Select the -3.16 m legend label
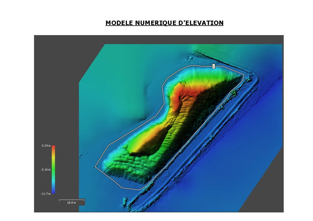 (x=46, y=169)
